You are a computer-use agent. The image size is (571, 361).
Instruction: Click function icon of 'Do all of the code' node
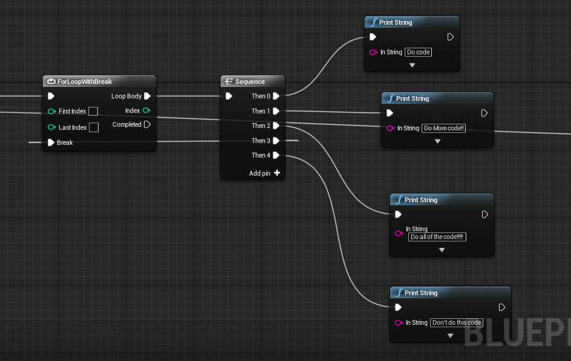[399, 200]
